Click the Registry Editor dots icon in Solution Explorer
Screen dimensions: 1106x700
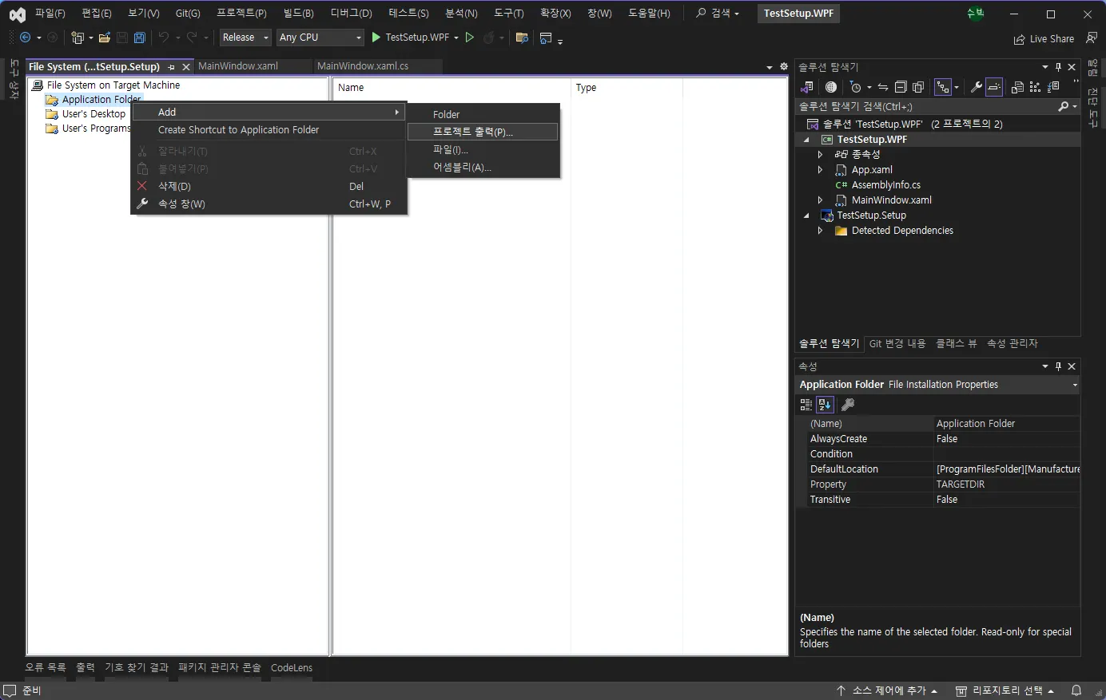[x=1035, y=87]
